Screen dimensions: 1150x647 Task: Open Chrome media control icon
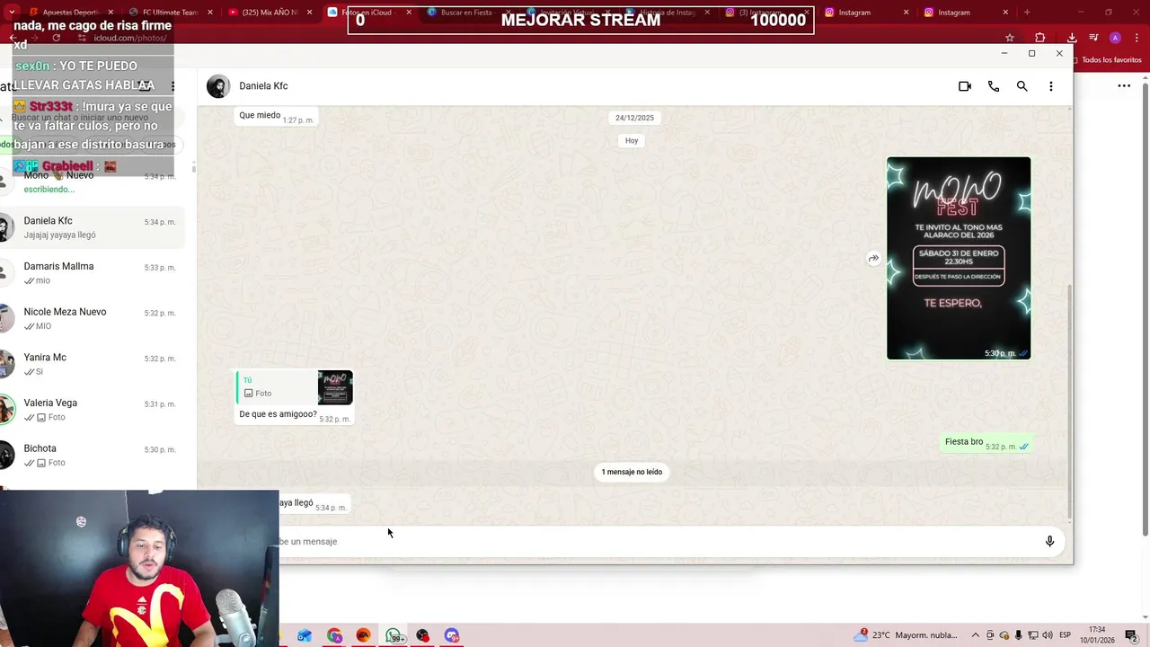[1093, 38]
